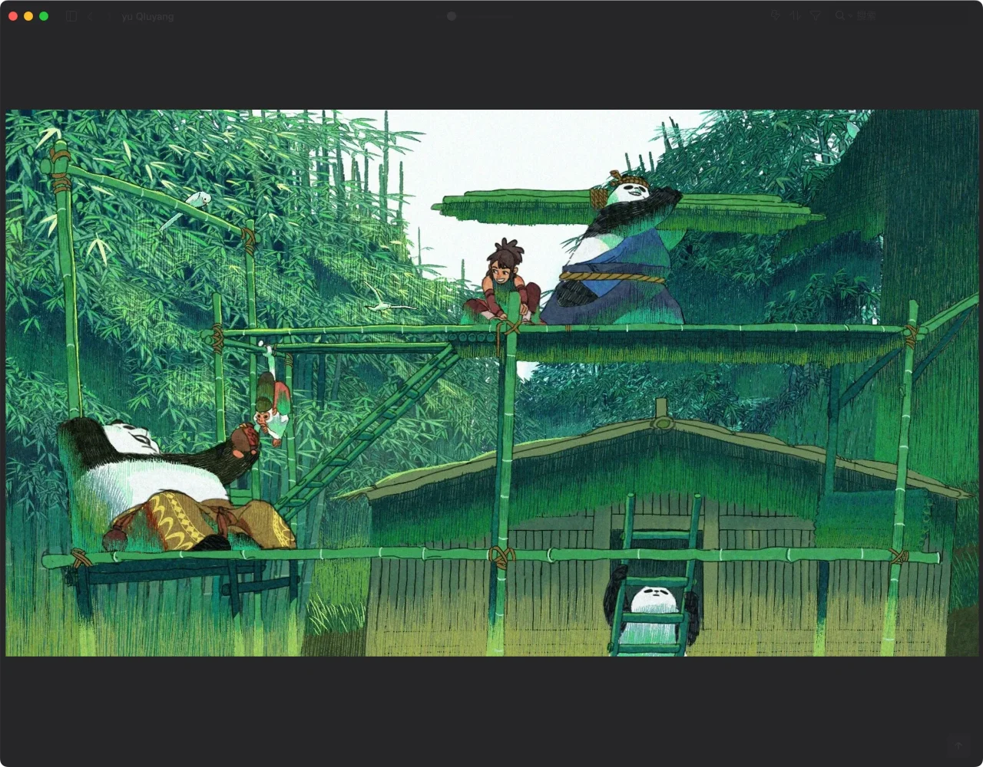
Task: Go back with the left chevron
Action: (x=90, y=16)
